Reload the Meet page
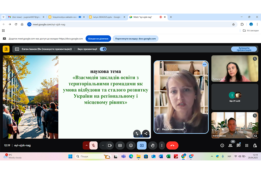The width and height of the screenshot is (261, 174). point(16,24)
